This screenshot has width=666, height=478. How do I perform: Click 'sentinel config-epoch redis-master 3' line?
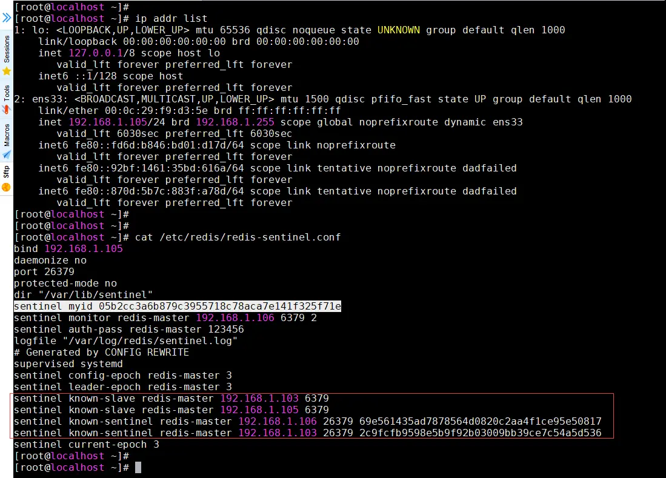(123, 375)
